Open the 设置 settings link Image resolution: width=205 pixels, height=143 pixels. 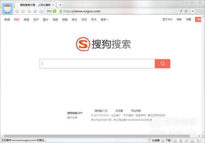[x=189, y=19]
